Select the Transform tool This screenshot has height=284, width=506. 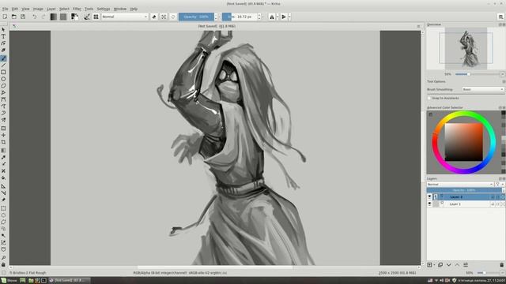point(3,129)
